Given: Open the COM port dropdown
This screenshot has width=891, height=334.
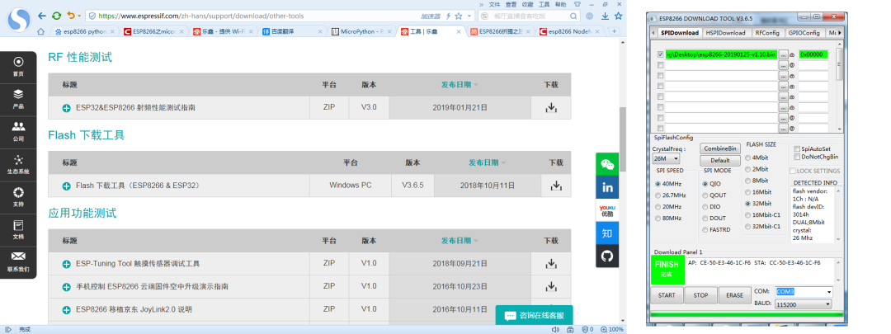Looking at the screenshot, I should [x=804, y=291].
